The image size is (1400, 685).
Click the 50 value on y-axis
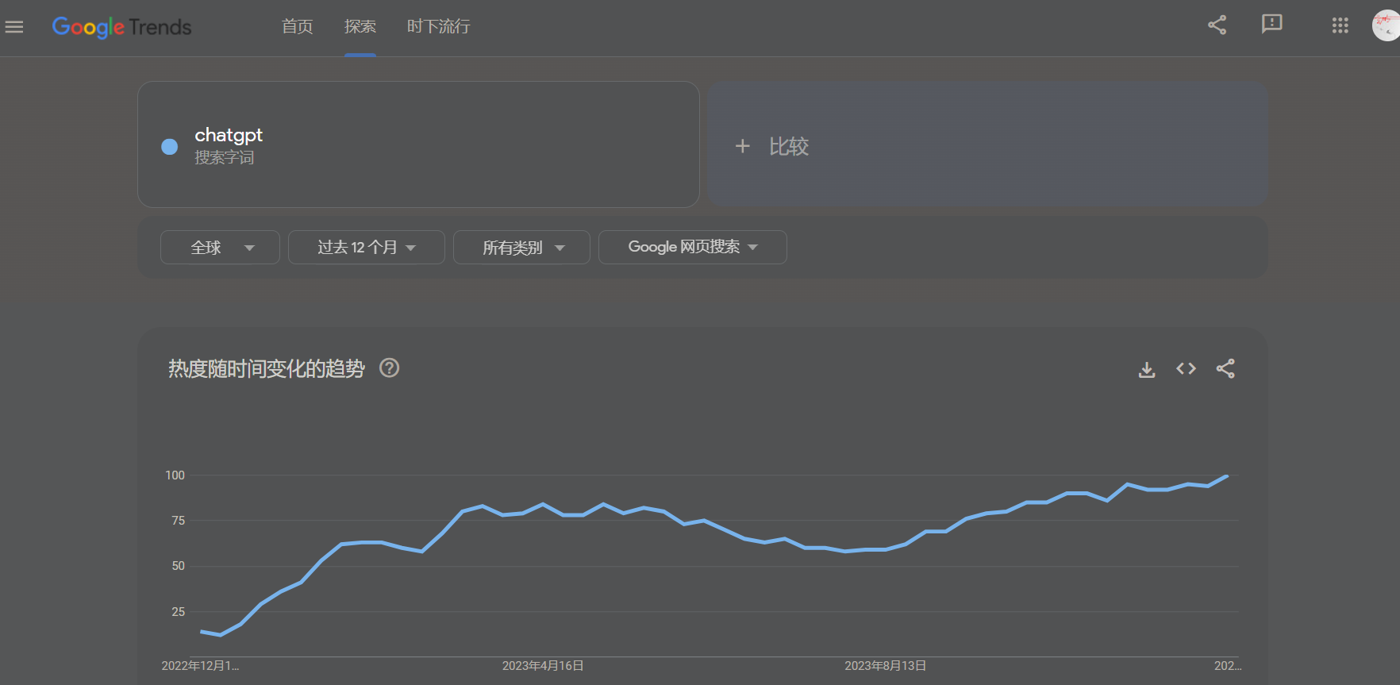tap(178, 566)
